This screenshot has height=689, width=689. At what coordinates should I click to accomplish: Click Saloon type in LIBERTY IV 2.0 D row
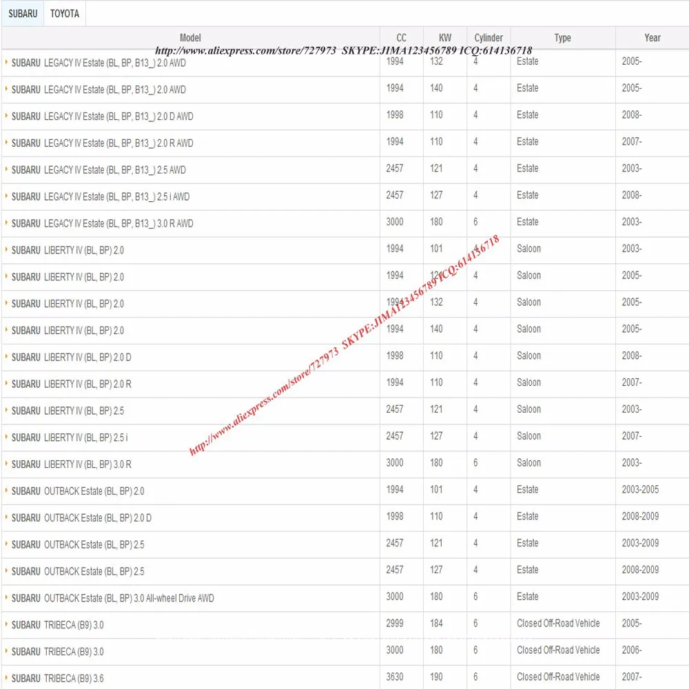pos(528,356)
